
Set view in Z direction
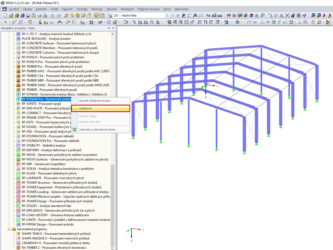pos(211,22)
